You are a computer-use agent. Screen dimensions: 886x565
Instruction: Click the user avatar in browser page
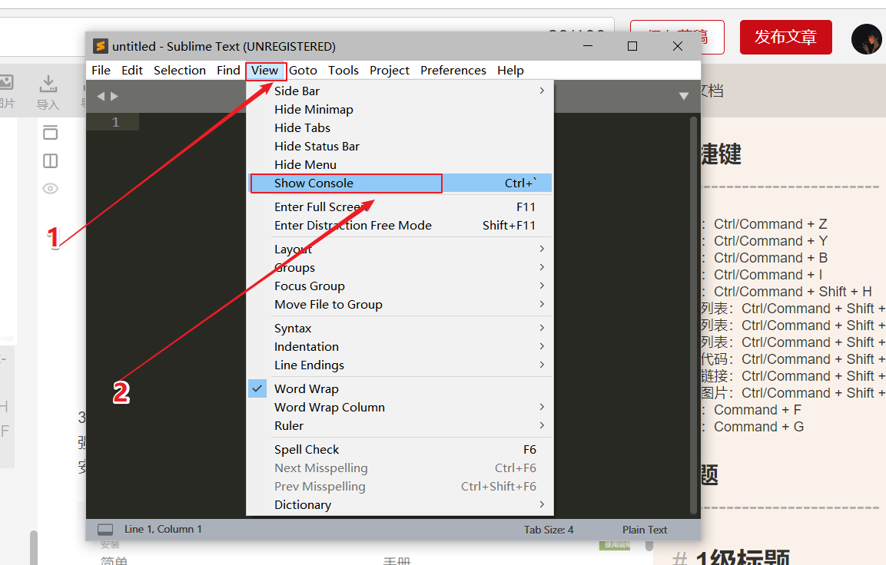(866, 39)
